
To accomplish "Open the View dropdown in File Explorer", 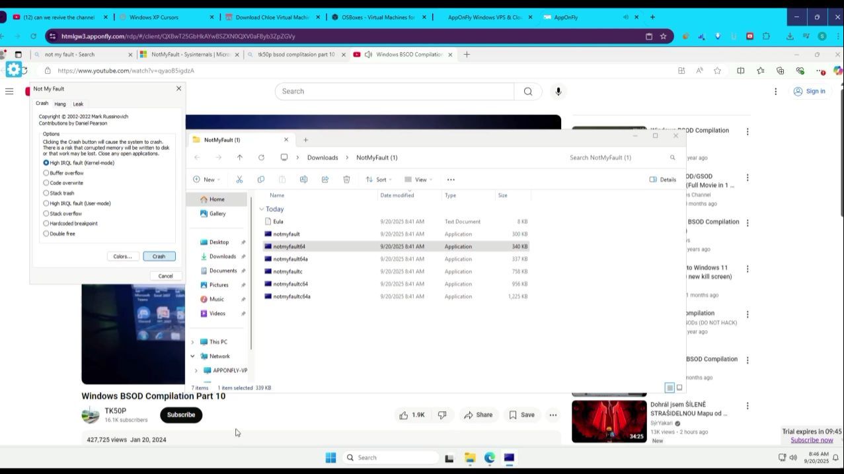I will 418,180.
